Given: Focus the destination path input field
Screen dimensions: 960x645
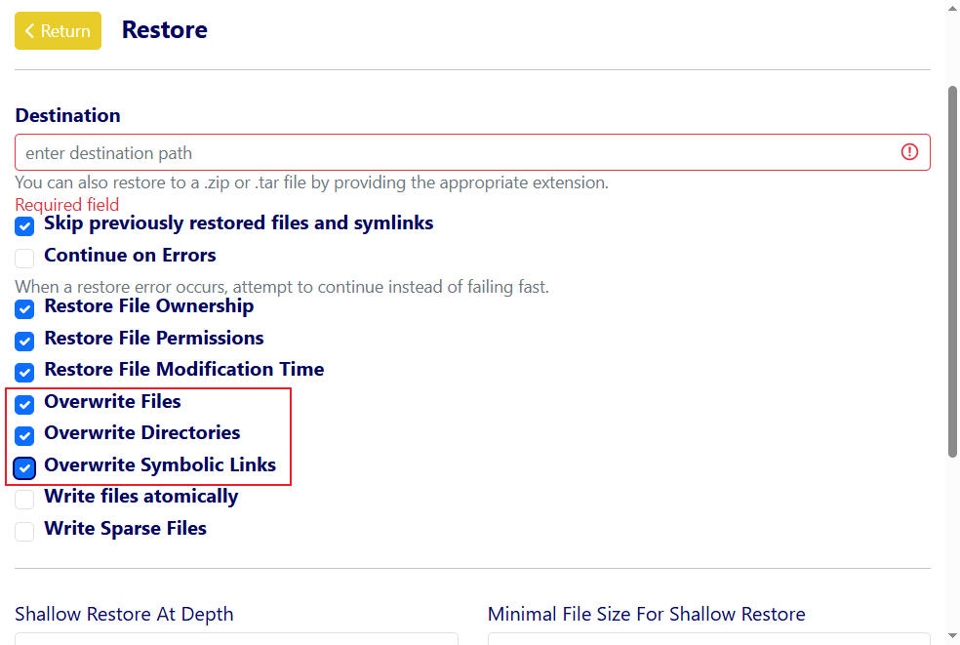Looking at the screenshot, I should pyautogui.click(x=449, y=153).
